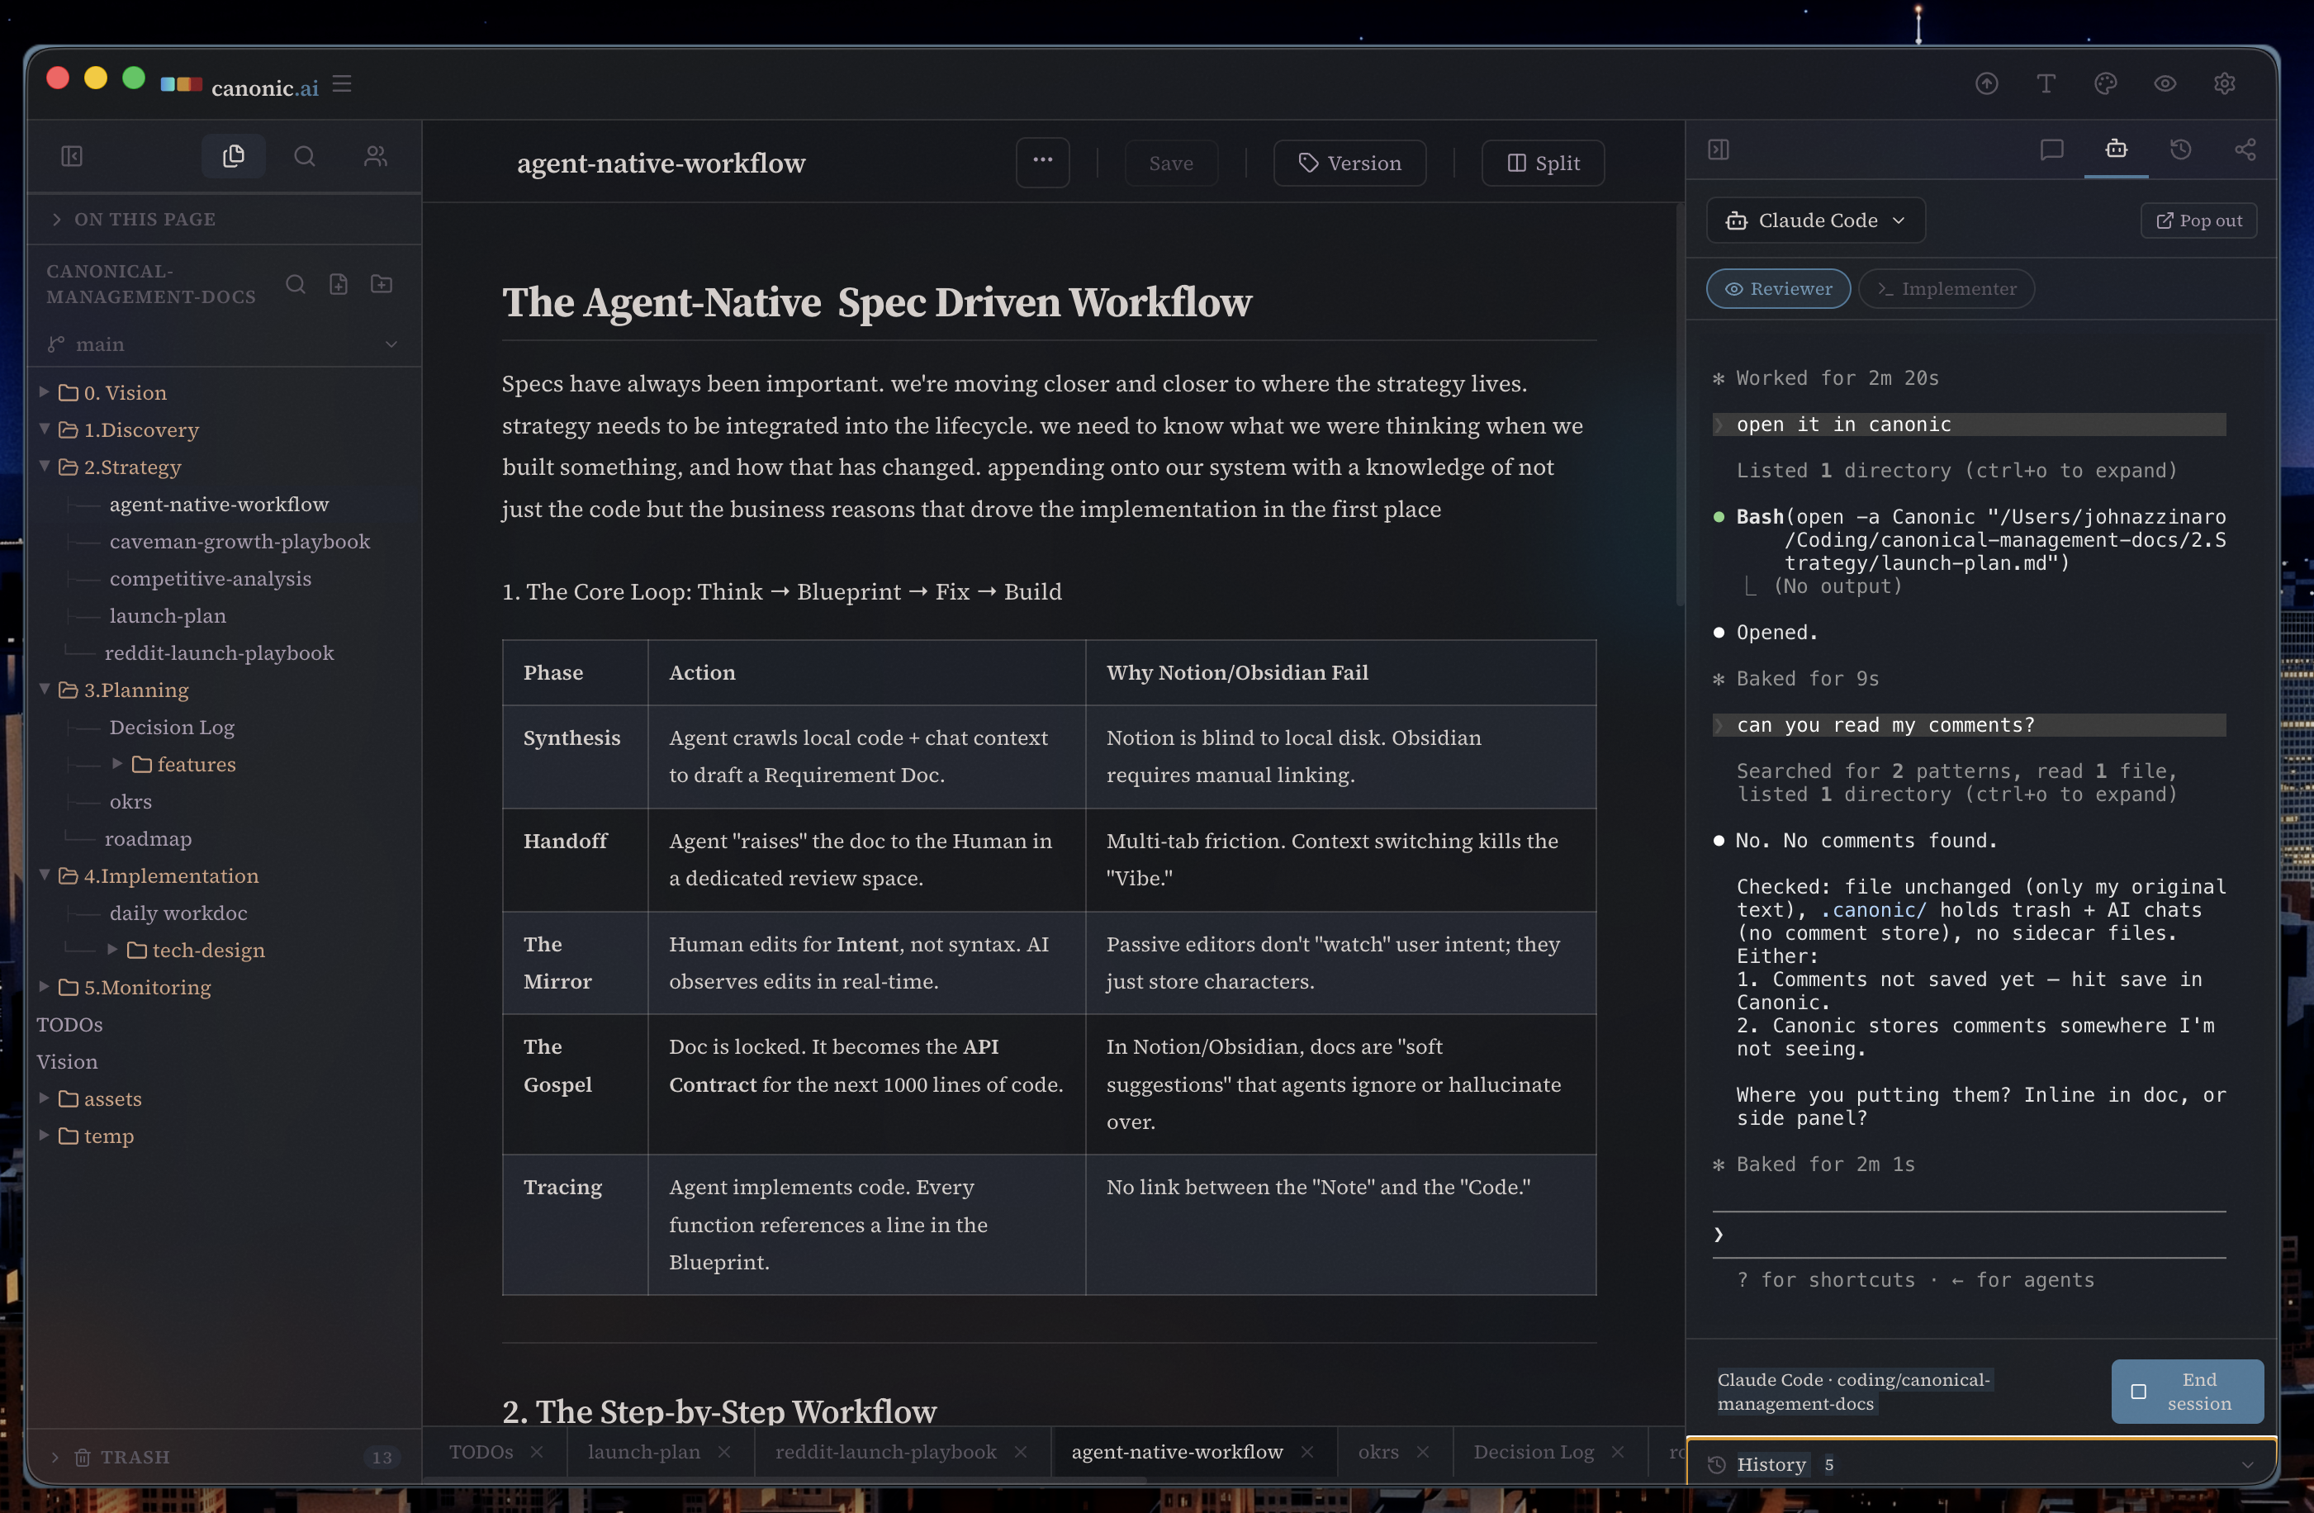
Task: Click the upload arrow icon in the title bar
Action: (x=1986, y=83)
